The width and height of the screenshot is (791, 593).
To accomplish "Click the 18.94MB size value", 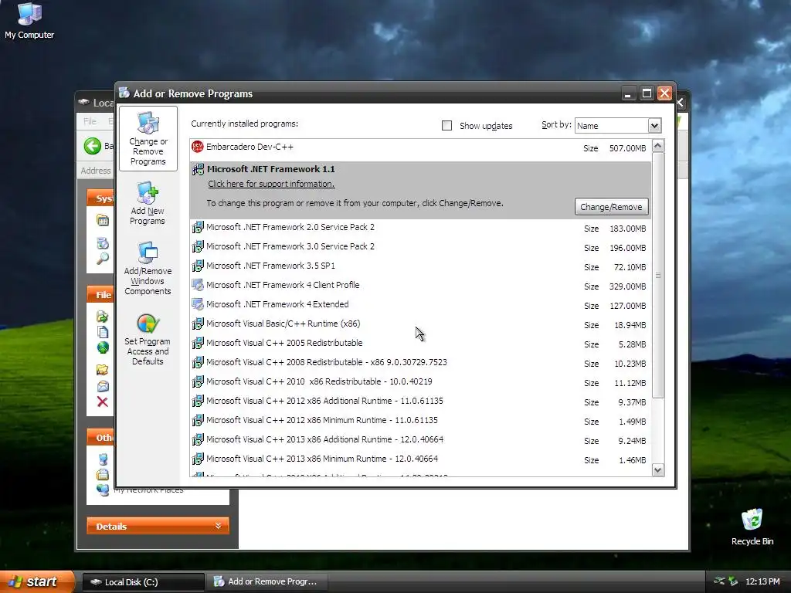I will pos(630,325).
